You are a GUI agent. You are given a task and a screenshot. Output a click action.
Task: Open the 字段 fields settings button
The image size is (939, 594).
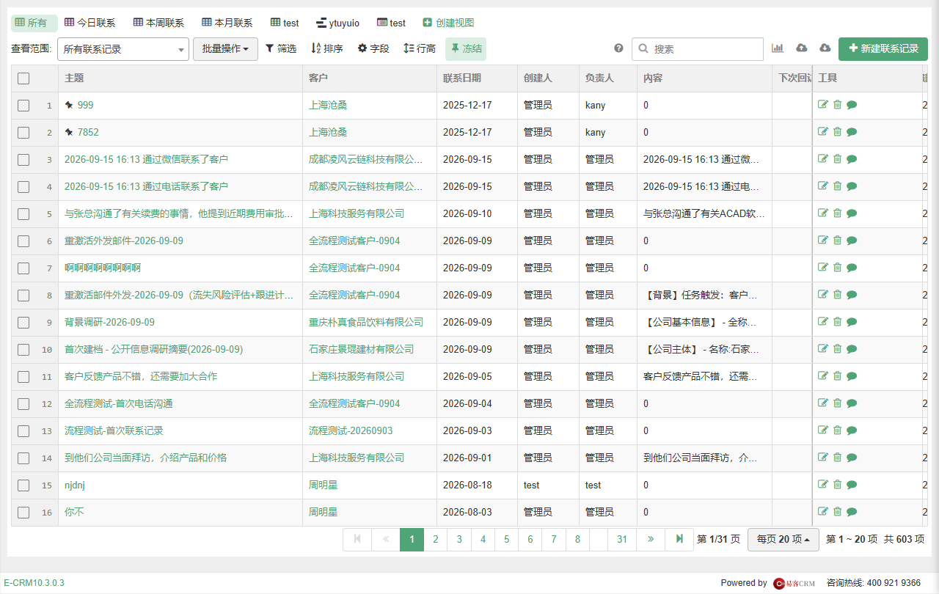pyautogui.click(x=373, y=49)
